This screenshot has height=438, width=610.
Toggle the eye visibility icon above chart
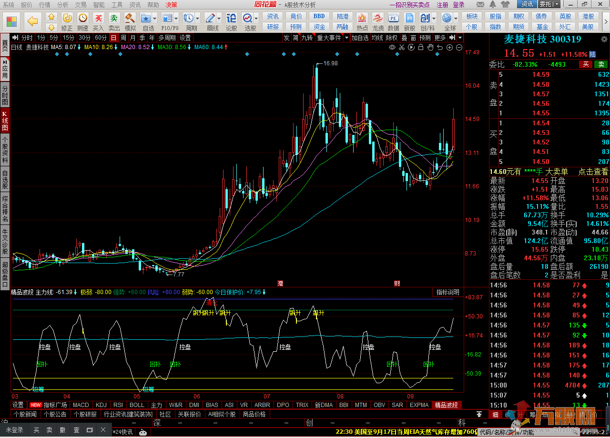(392, 47)
